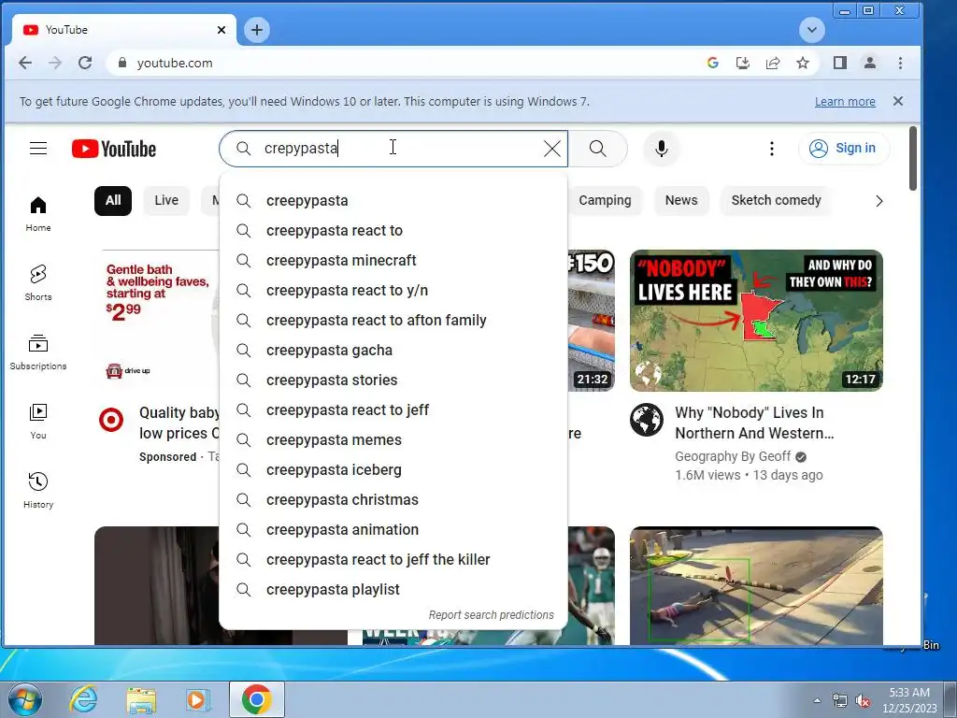Choose suggestion 'creepypasta react to jeff the killer'
This screenshot has height=718, width=957.
tap(393, 560)
